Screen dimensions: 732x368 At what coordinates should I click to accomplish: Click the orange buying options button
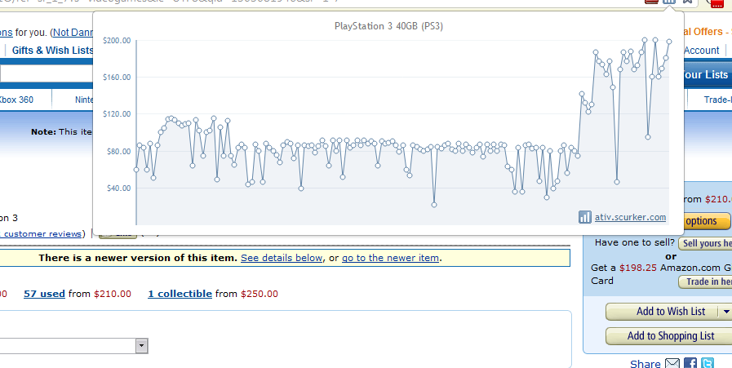(x=706, y=221)
